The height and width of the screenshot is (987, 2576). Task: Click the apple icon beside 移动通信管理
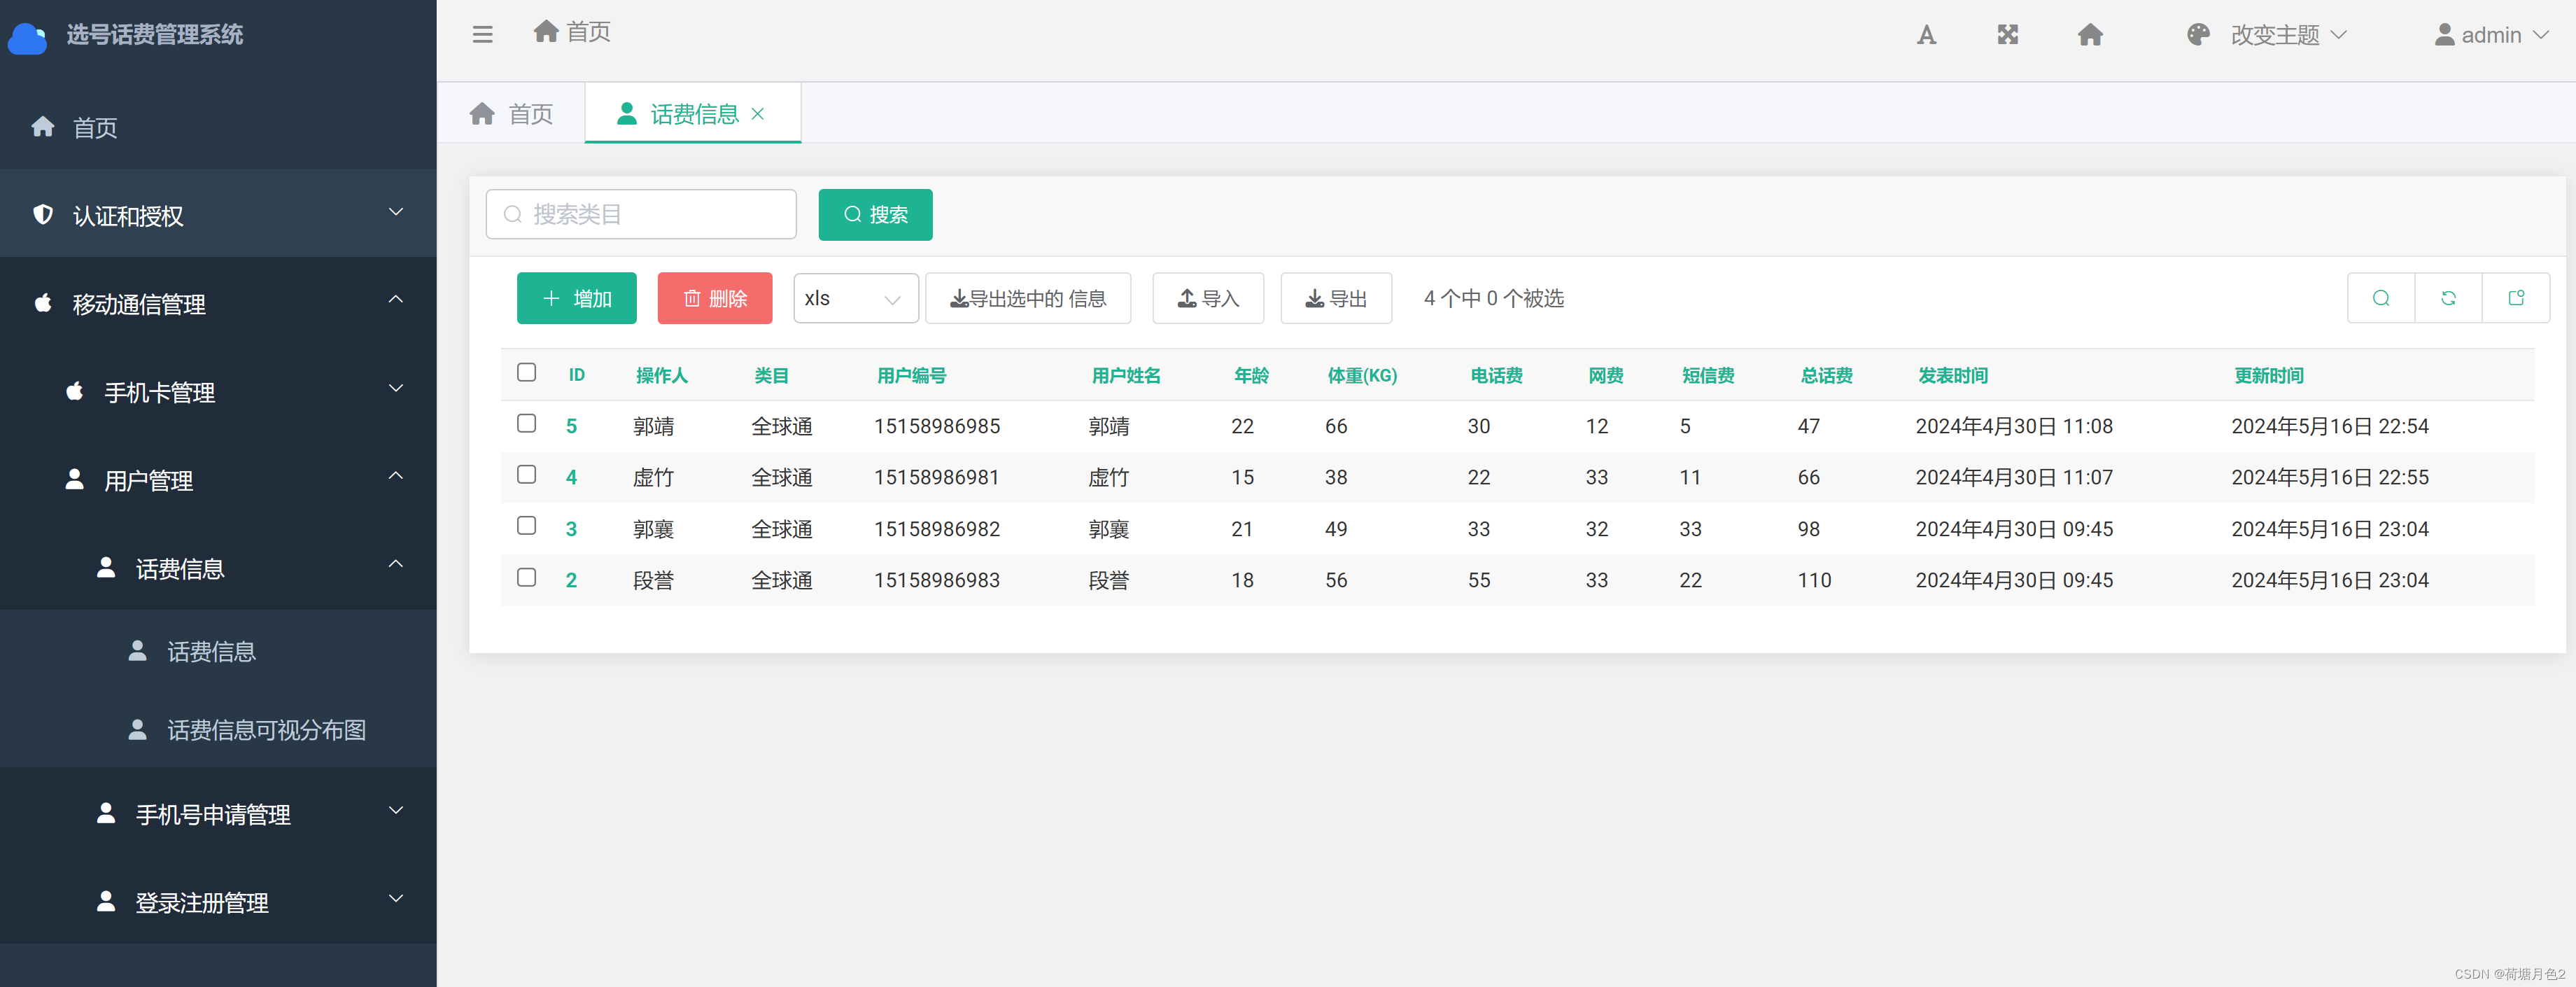(x=43, y=302)
